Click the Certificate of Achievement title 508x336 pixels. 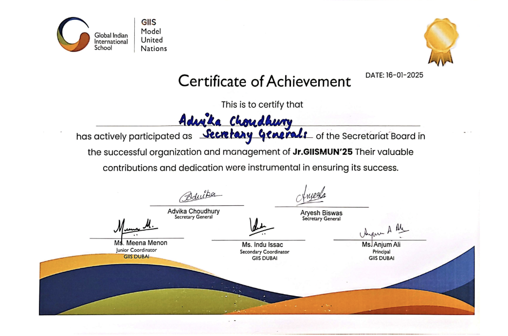click(x=264, y=81)
